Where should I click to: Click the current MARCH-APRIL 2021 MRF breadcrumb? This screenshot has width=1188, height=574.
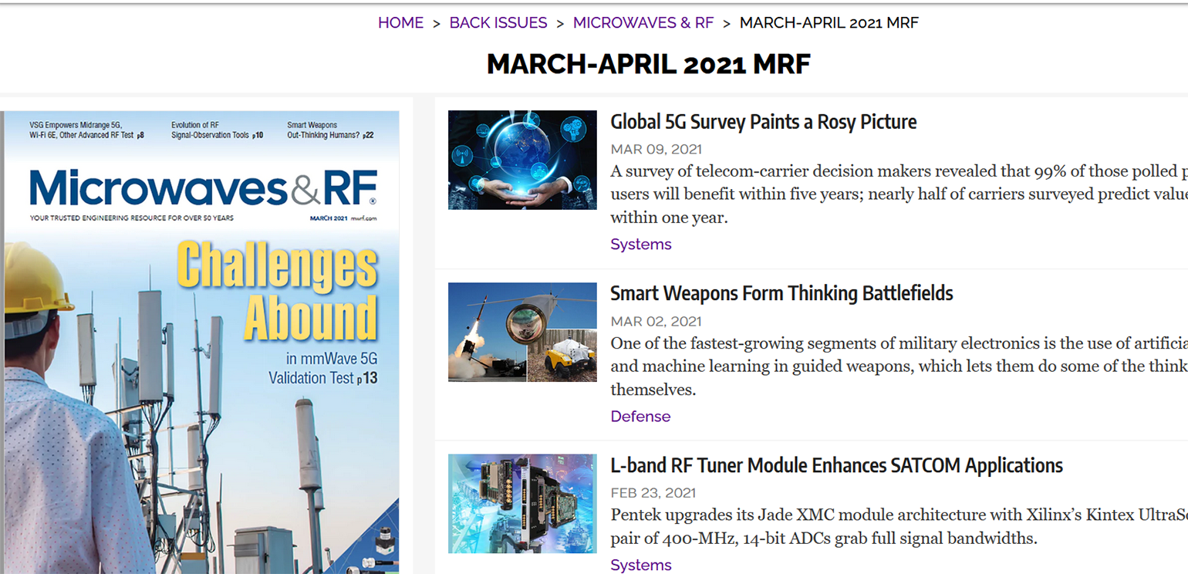click(829, 23)
